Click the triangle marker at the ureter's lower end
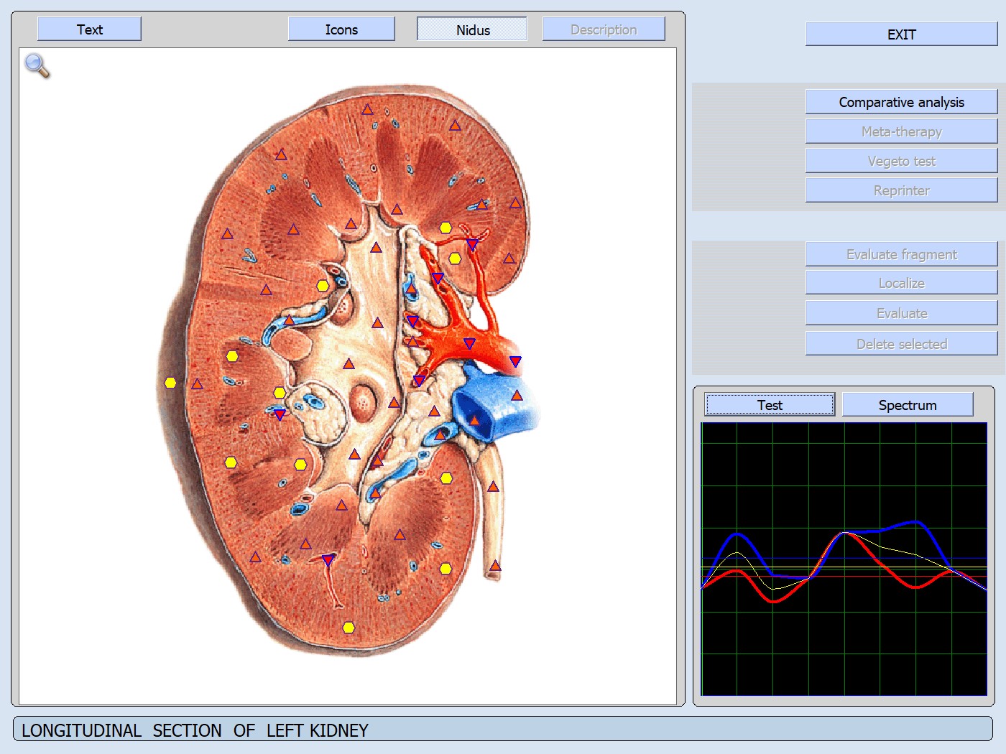Screen dimensions: 1006x754 coord(495,566)
